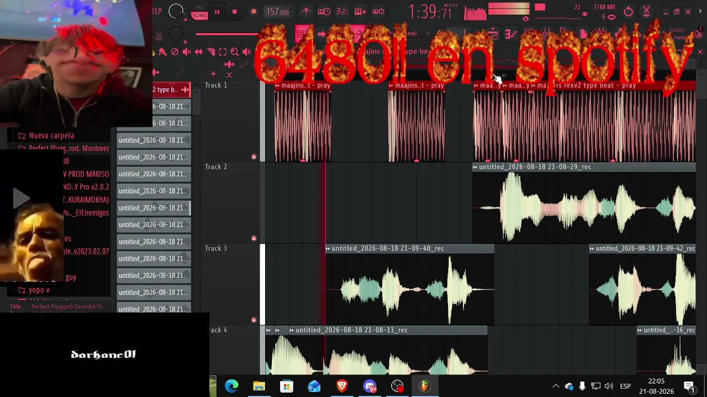Select the Delete playlist tool
The image size is (707, 397).
pyautogui.click(x=175, y=52)
